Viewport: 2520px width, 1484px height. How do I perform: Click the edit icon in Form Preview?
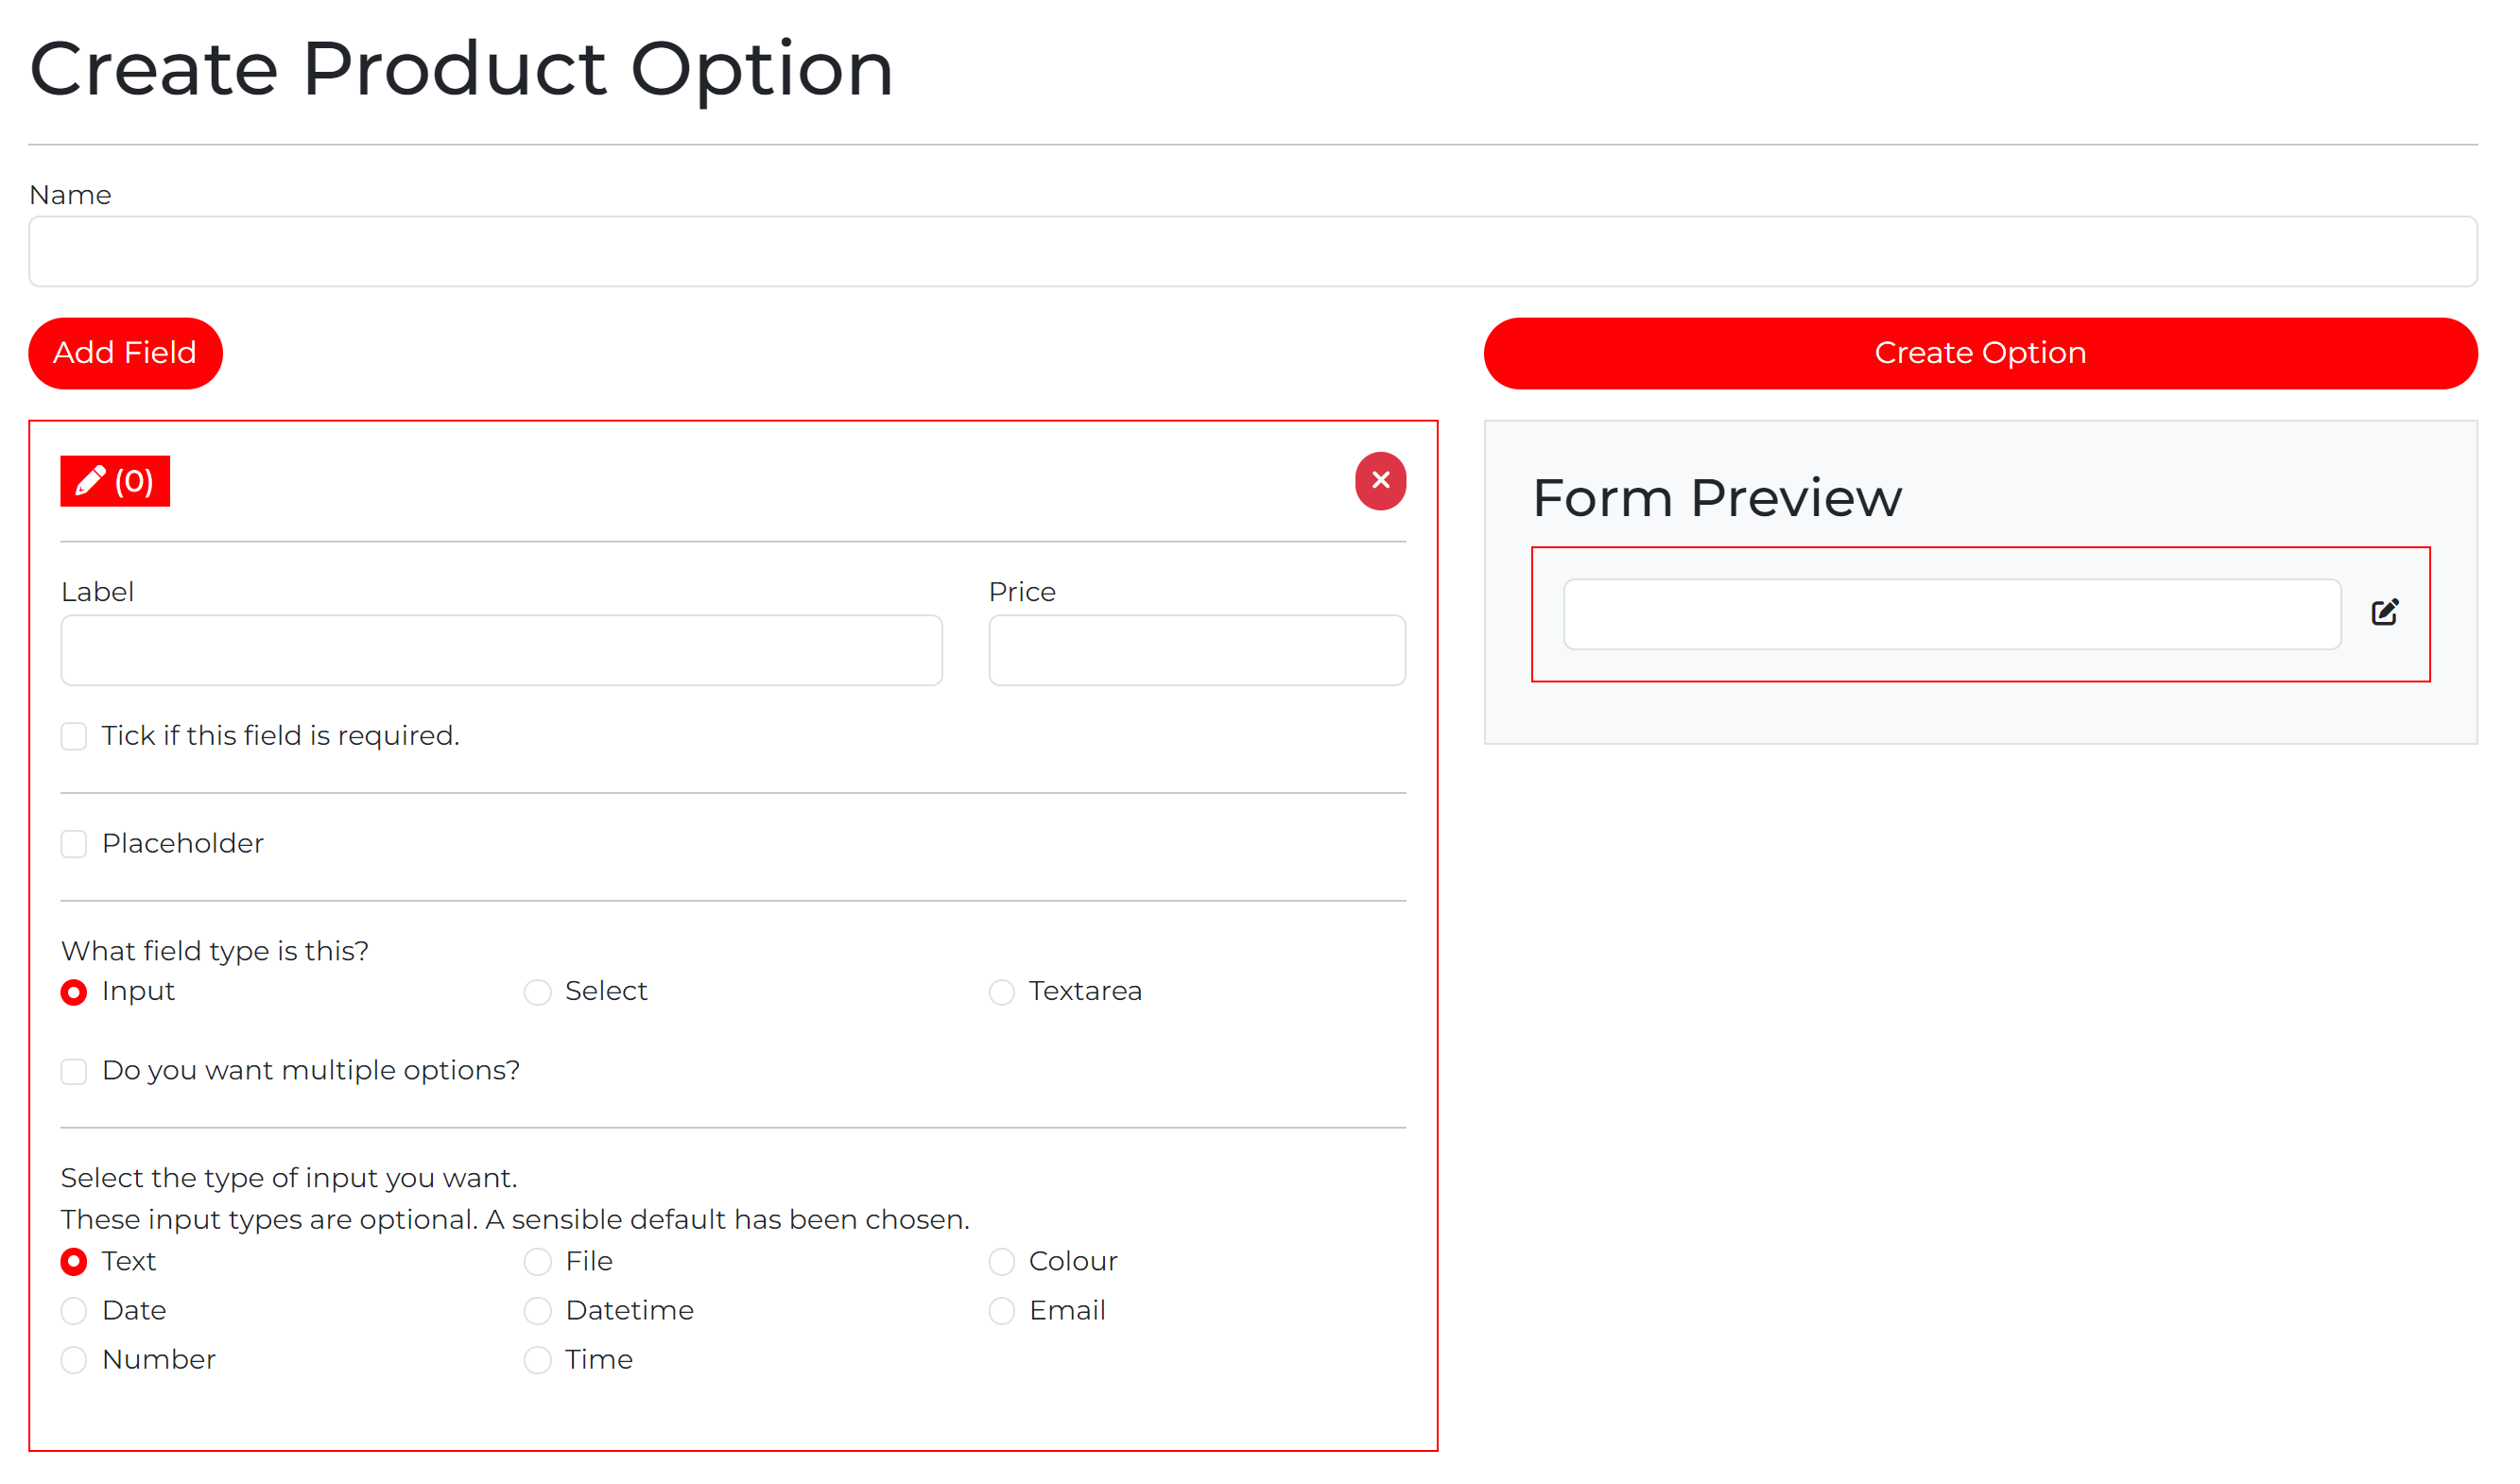point(2384,612)
